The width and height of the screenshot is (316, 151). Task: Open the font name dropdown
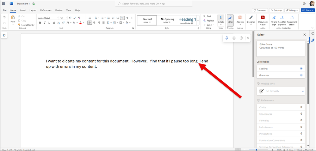point(58,18)
